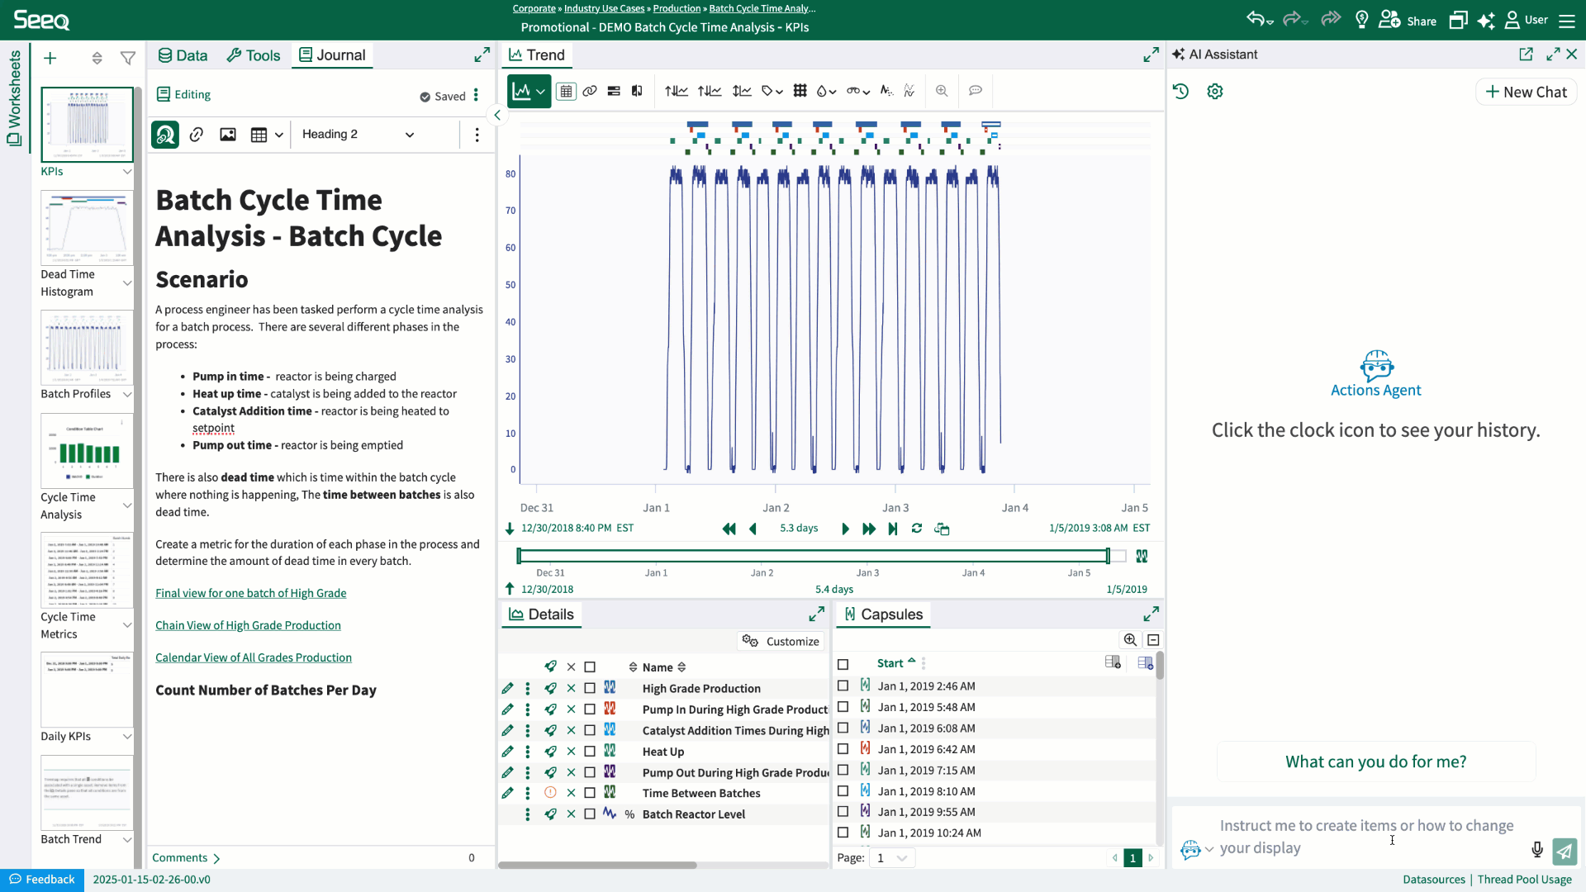Edit High Grade Production with pencil icon
Viewport: 1586px width, 892px height.
[x=507, y=688]
